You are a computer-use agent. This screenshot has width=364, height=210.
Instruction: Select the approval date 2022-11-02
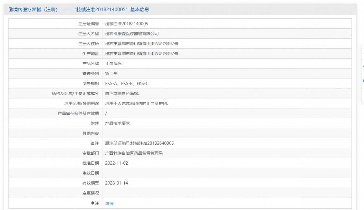coord(117,163)
